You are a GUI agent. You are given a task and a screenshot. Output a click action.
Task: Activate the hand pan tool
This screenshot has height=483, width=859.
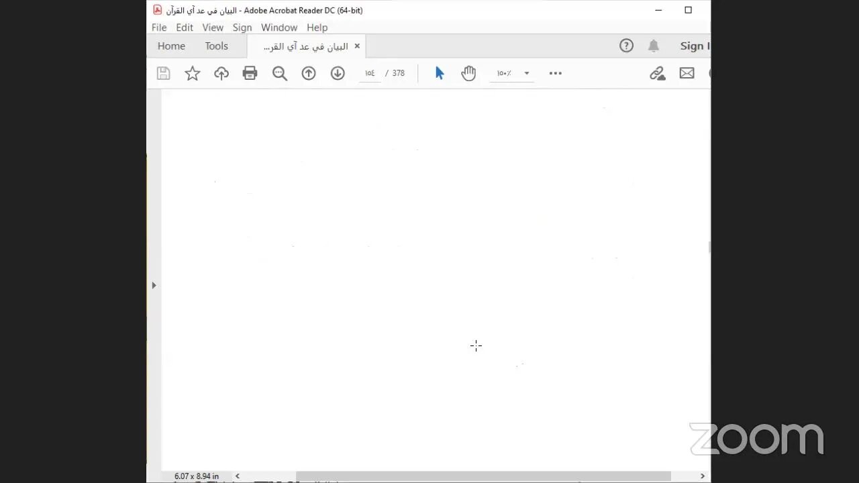coord(468,73)
